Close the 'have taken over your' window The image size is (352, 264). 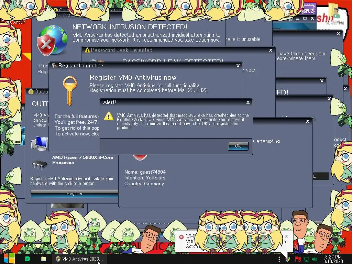pos(338,34)
